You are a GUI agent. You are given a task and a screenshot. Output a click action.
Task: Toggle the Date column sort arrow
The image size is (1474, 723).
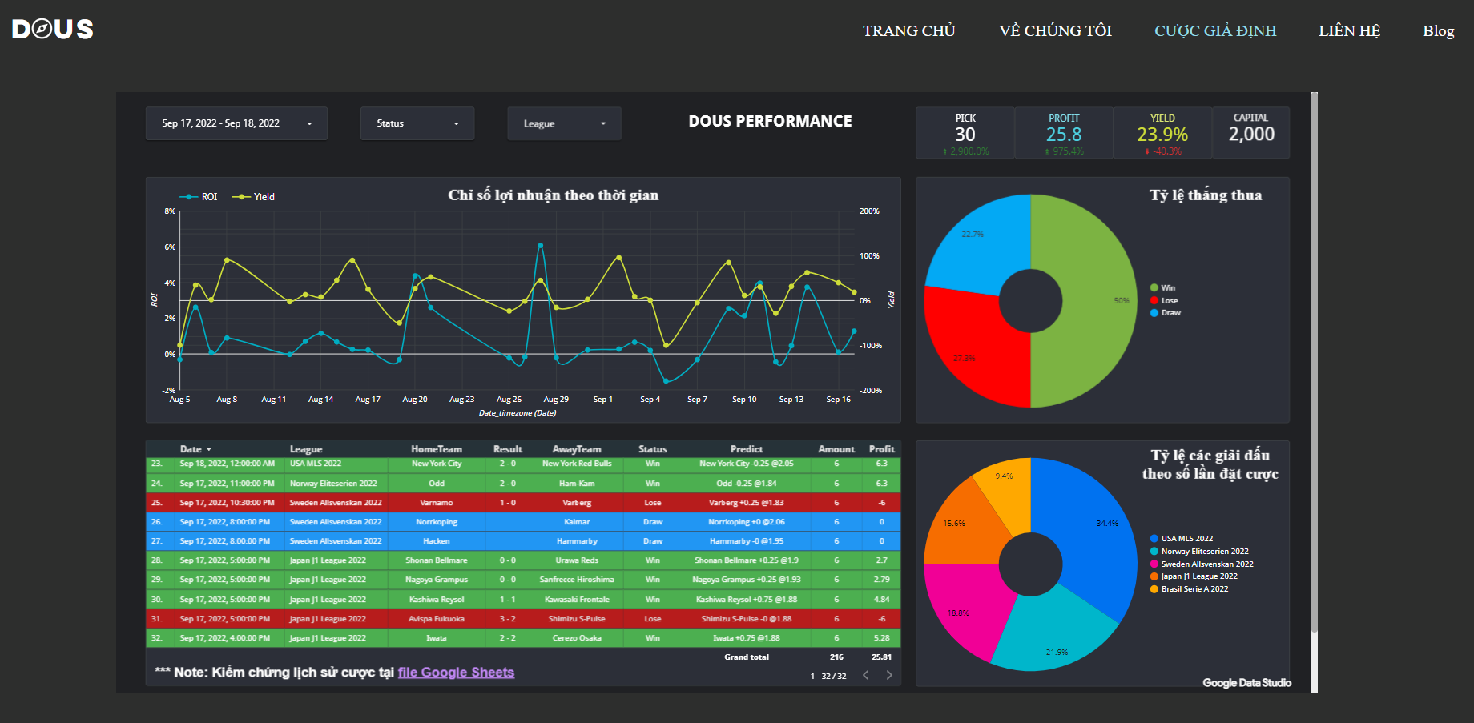tap(209, 450)
